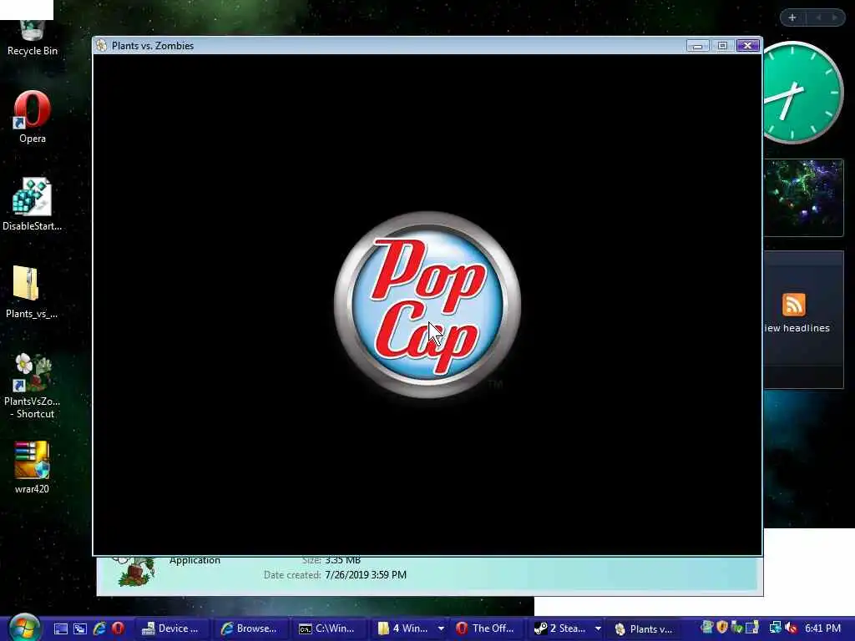855x641 pixels.
Task: Click the taskbar clock showing 6:41 PM
Action: point(822,628)
